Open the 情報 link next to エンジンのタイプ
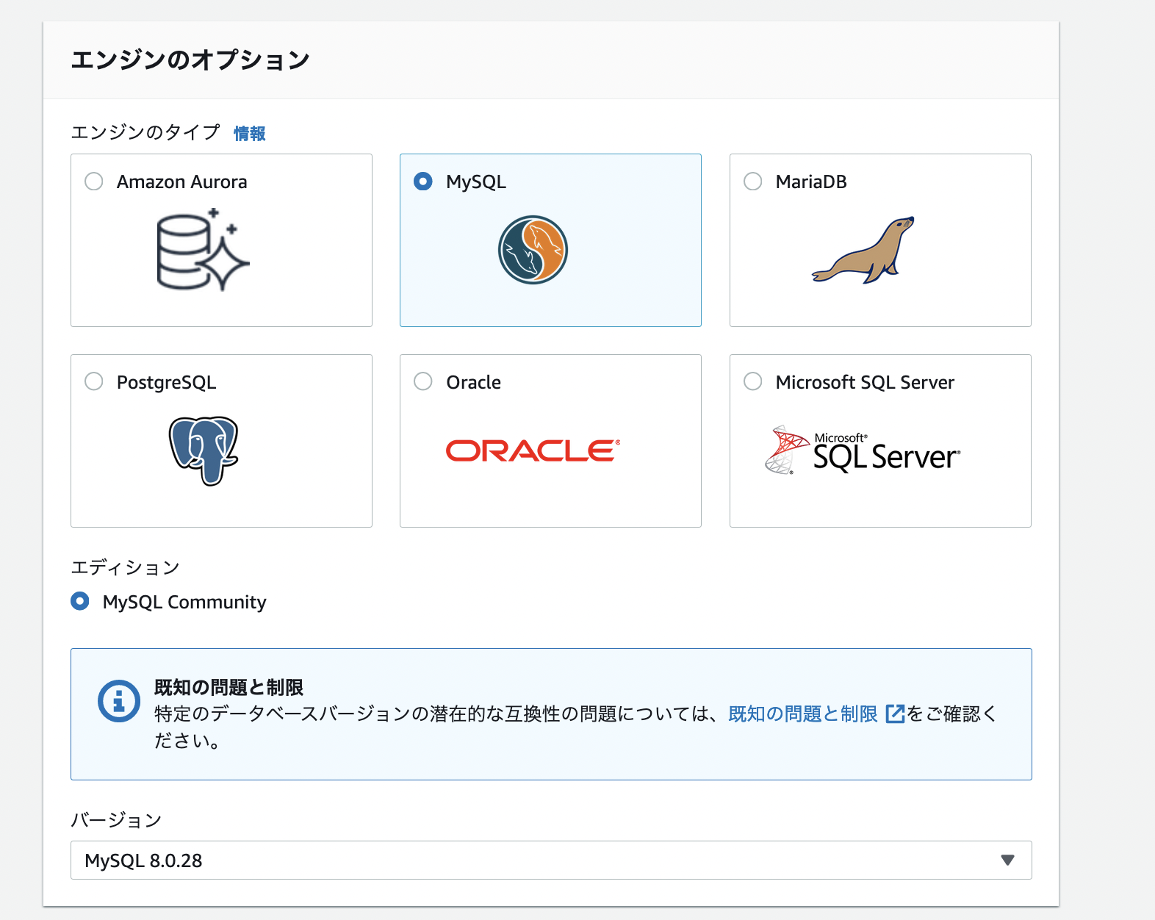 coord(250,134)
